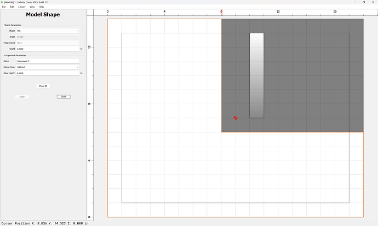
Task: Click the Base Height input field
Action: pos(48,73)
